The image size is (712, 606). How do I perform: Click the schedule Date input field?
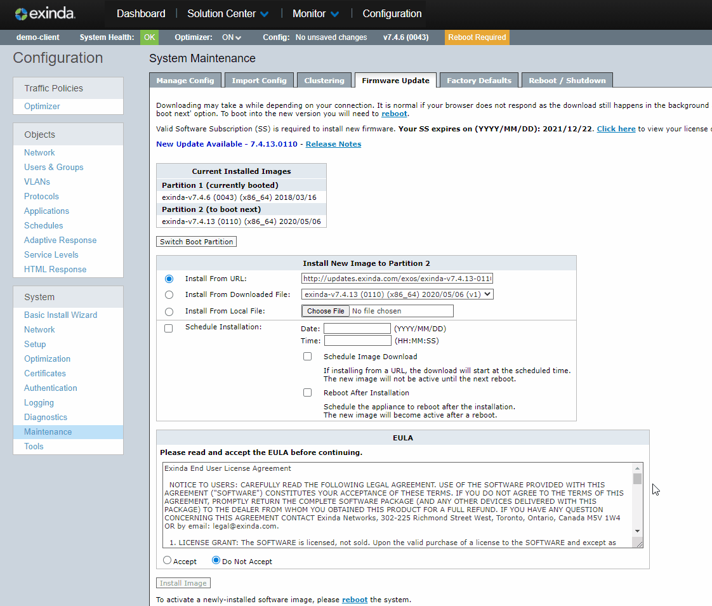coord(357,328)
